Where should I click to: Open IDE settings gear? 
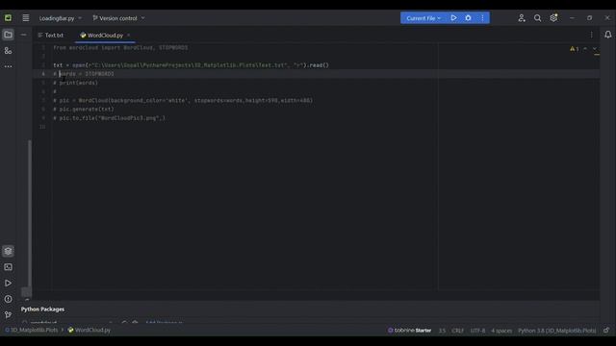553,18
